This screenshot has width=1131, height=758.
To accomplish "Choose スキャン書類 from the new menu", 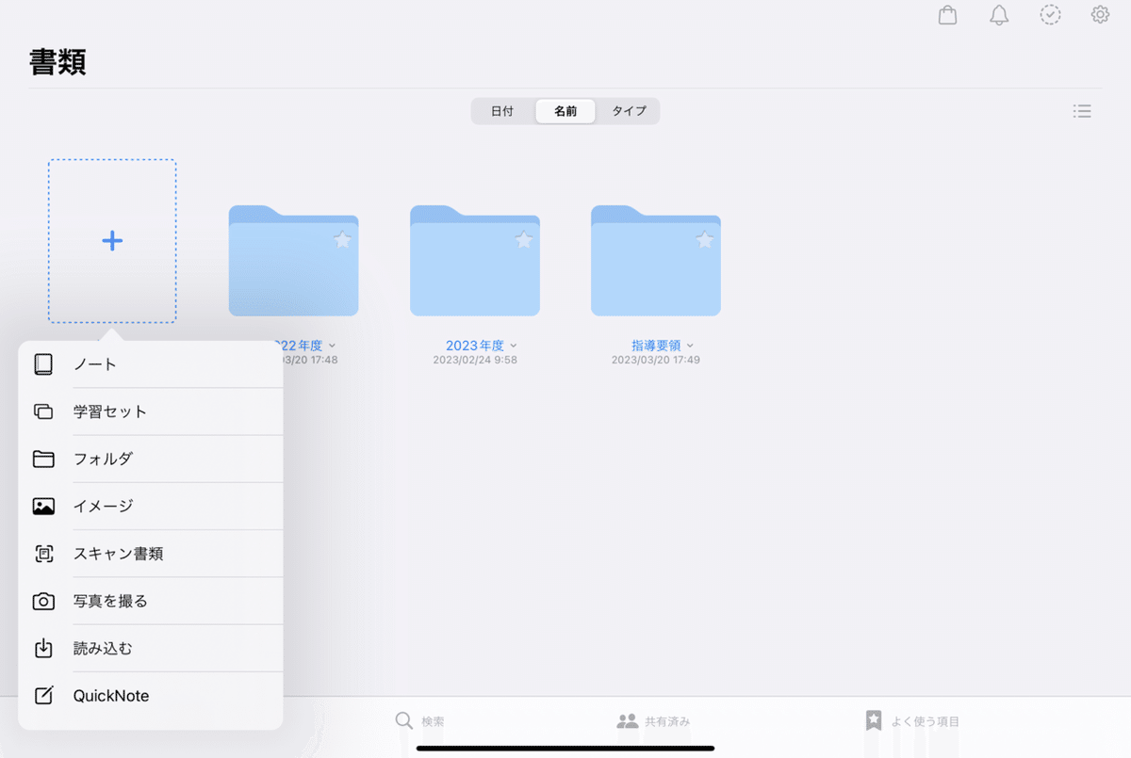I will pyautogui.click(x=151, y=554).
